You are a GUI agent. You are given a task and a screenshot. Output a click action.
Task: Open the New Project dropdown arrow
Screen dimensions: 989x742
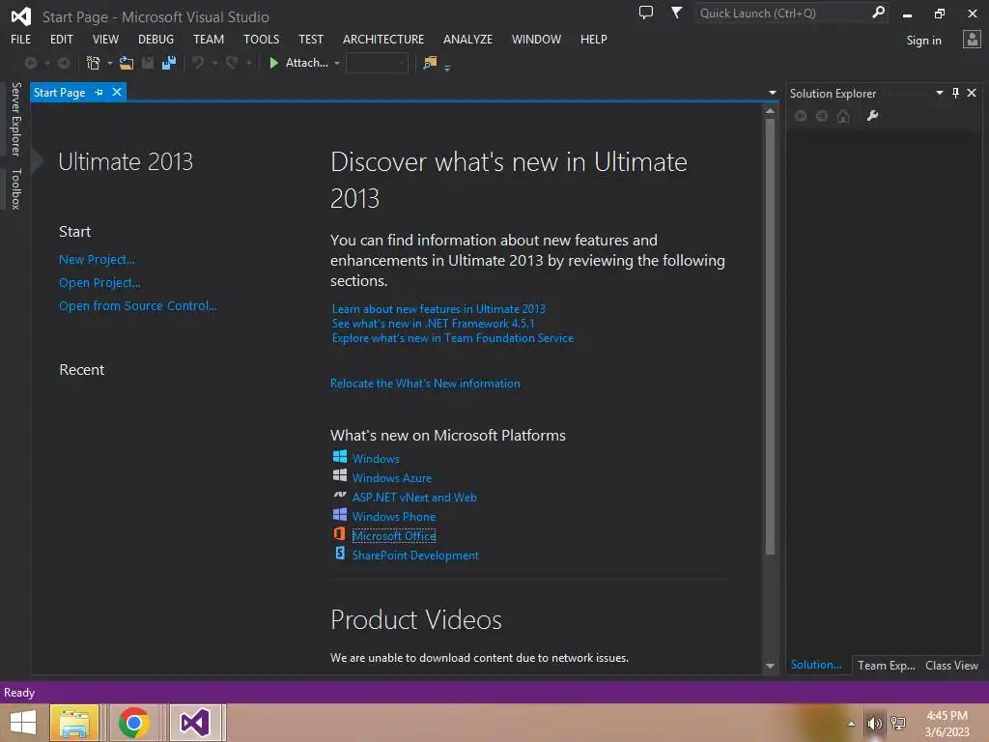pos(109,63)
